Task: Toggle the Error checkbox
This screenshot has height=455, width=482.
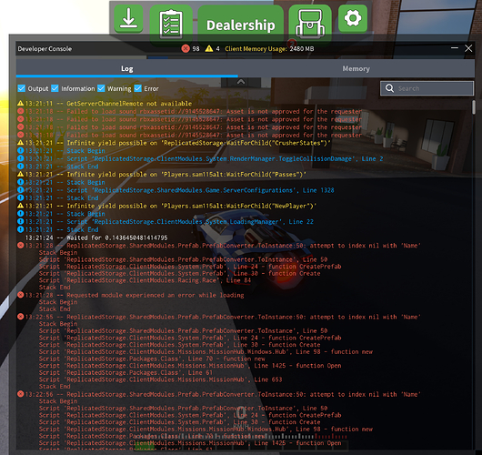Action: [x=138, y=88]
